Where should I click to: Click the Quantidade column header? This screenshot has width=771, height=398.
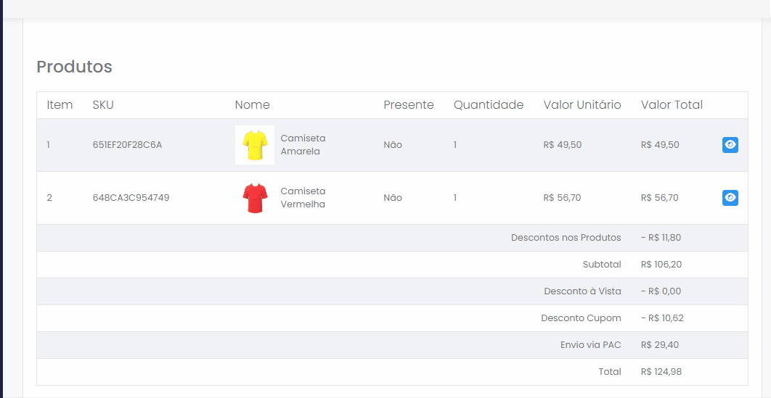point(489,104)
